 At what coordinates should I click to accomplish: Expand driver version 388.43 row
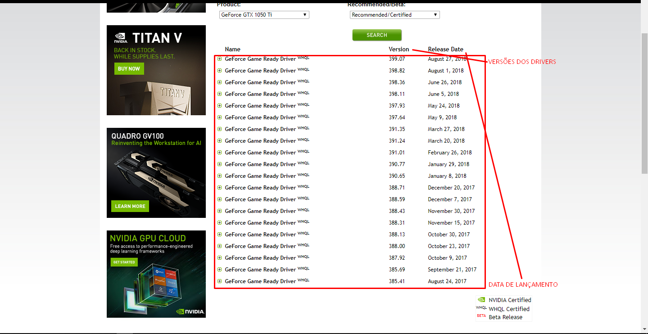tap(219, 211)
